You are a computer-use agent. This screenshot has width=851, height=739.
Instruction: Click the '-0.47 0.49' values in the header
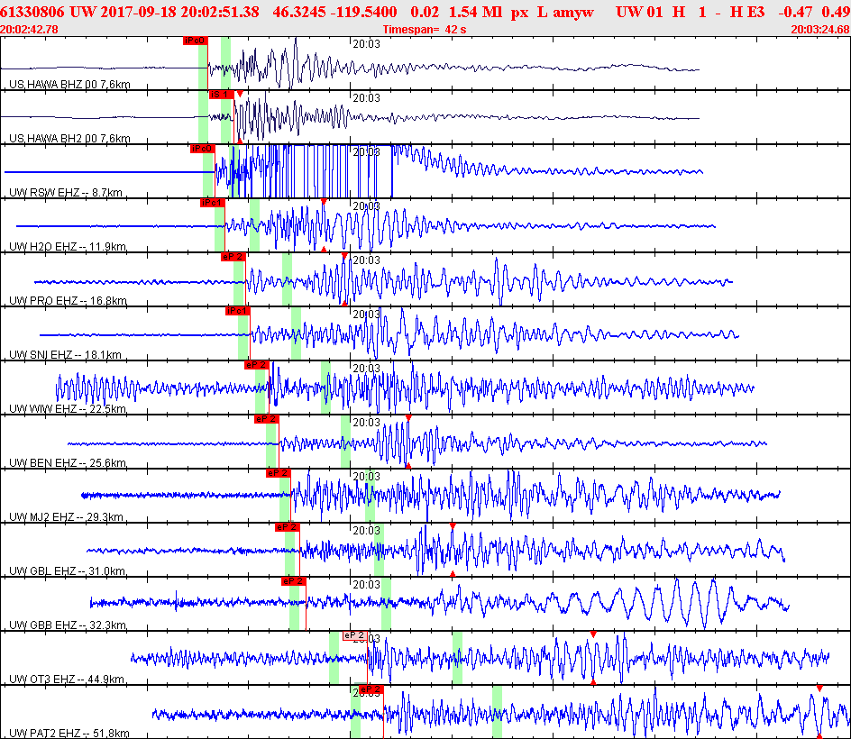click(814, 12)
